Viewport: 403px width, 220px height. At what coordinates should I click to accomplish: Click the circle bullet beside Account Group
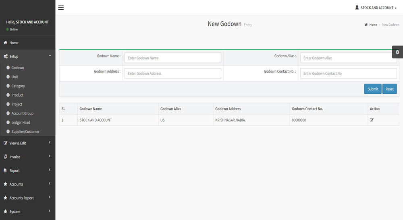(x=8, y=113)
